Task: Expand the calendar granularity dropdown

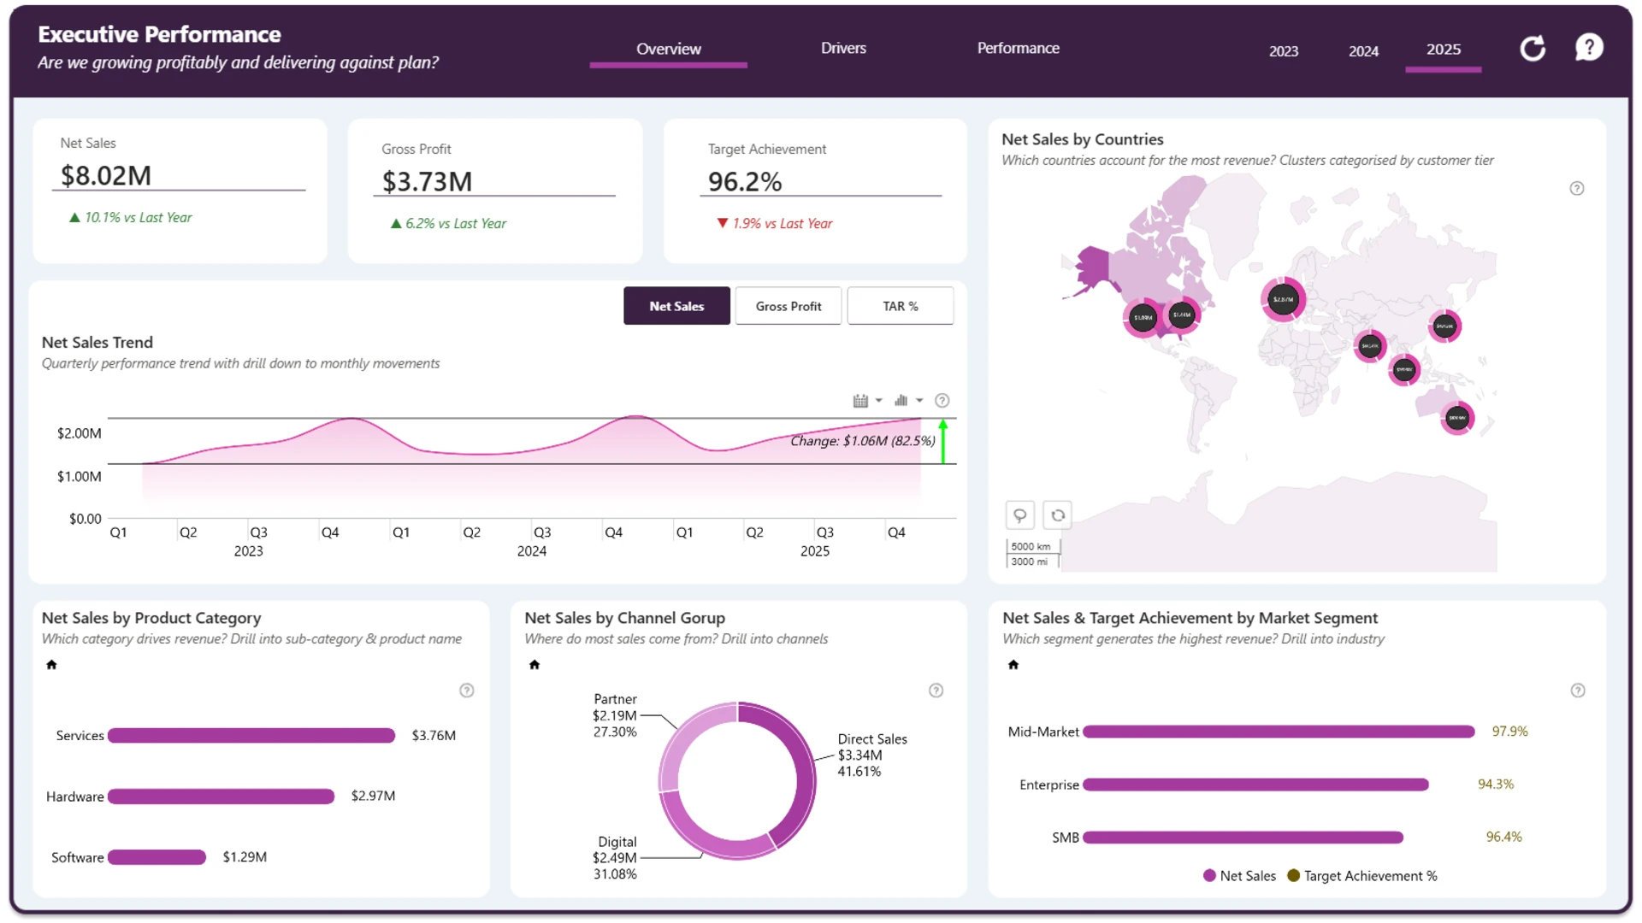Action: click(x=867, y=401)
